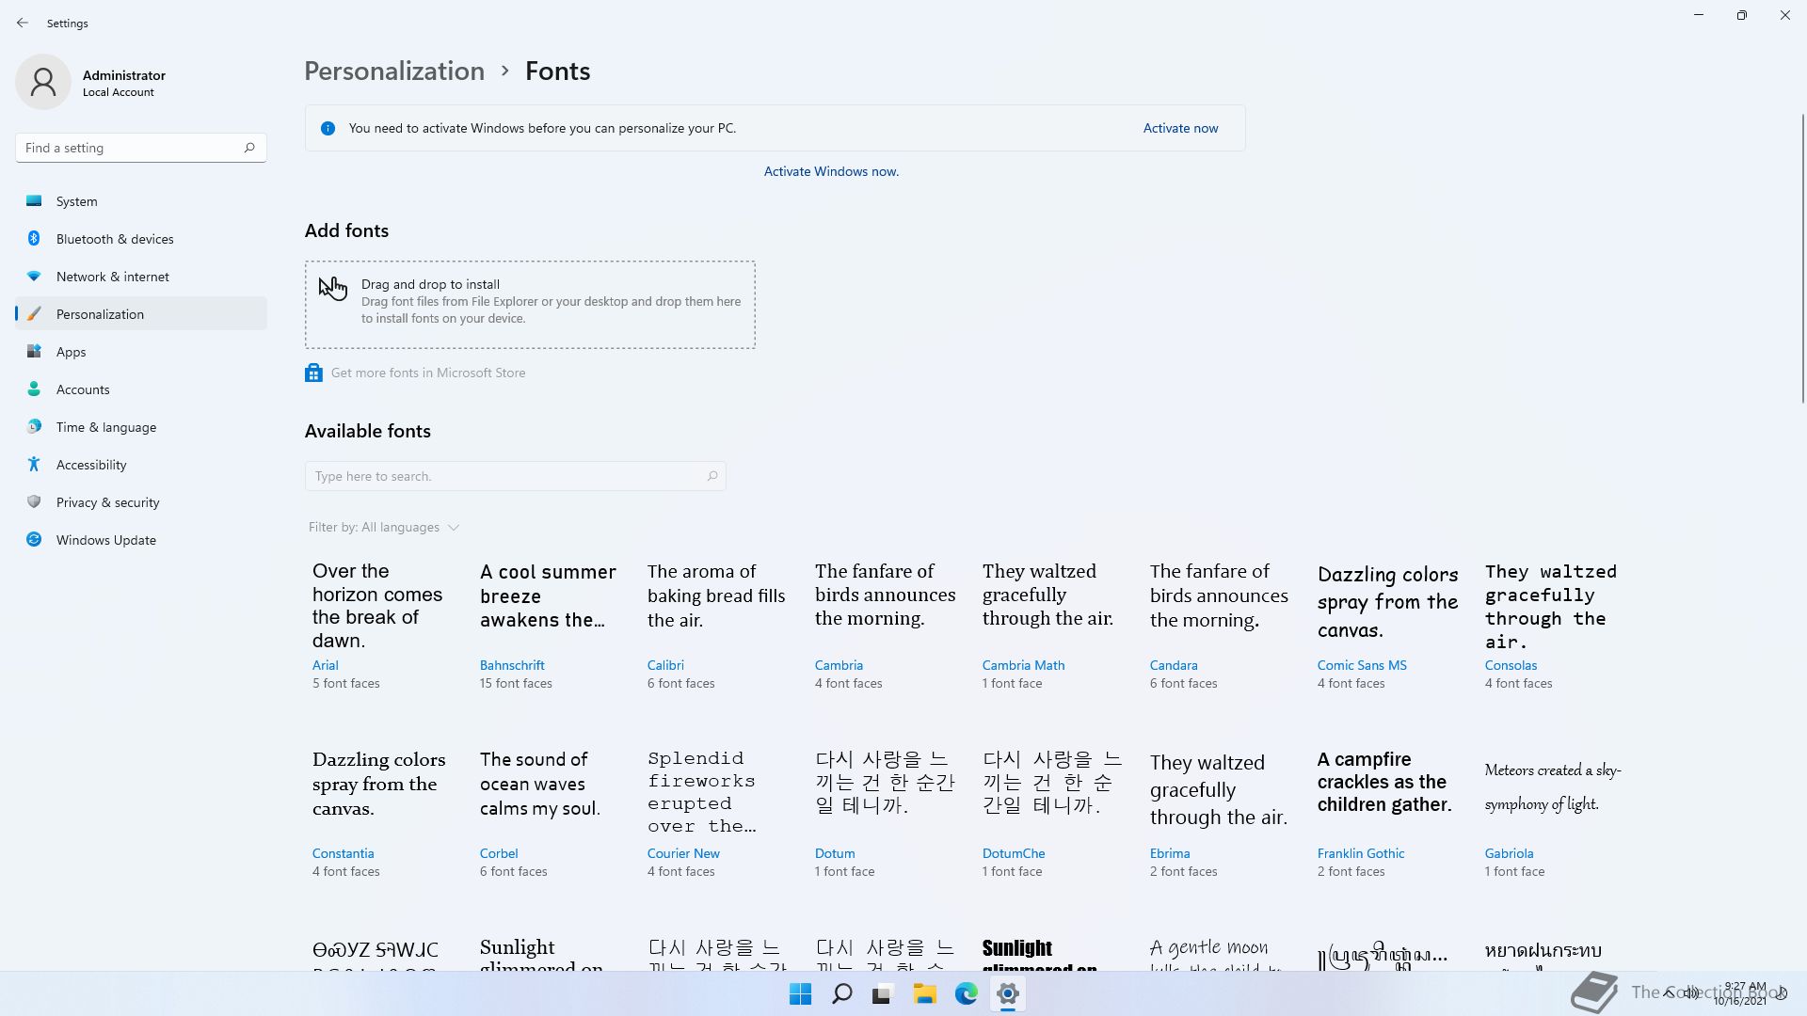Click the Drag and drop to install area
This screenshot has width=1807, height=1016.
click(x=530, y=305)
